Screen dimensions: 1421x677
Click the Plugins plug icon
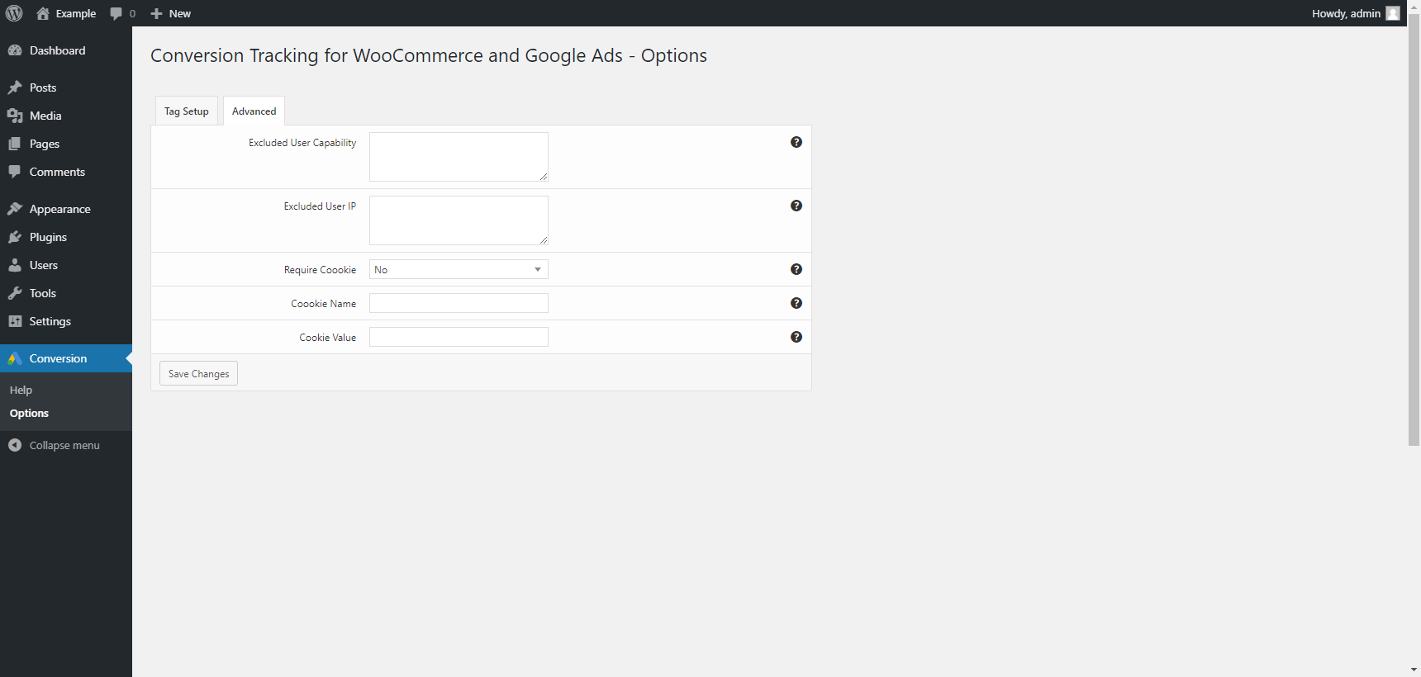15,237
